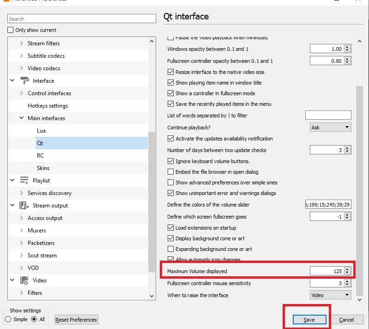Click the Reset Preferences button
Image resolution: width=369 pixels, height=329 pixels.
click(x=76, y=320)
